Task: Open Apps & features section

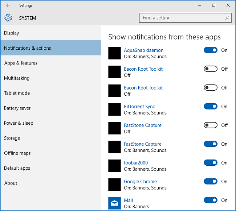Action: 50,63
